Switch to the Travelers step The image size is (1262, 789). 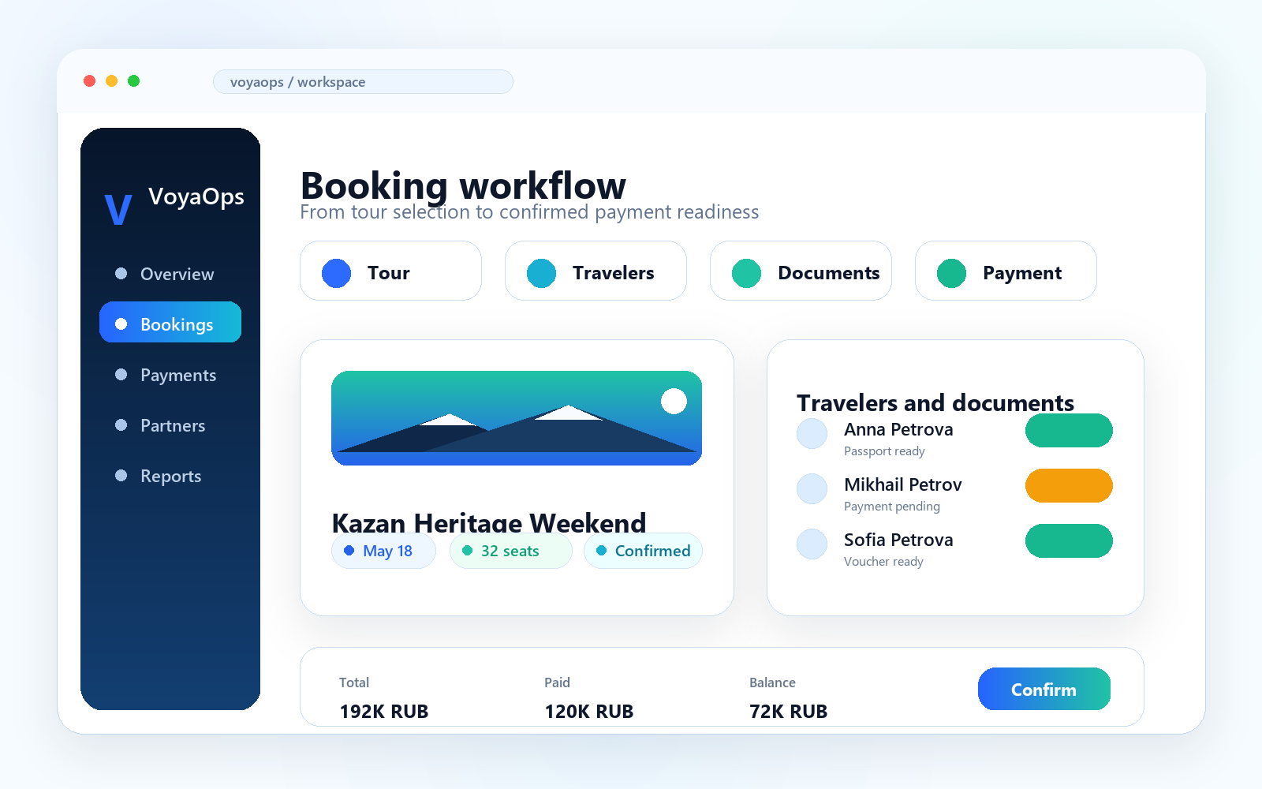pyautogui.click(x=596, y=271)
